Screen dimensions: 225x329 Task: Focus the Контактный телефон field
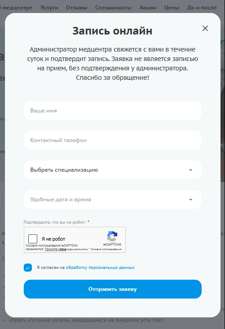[112, 140]
